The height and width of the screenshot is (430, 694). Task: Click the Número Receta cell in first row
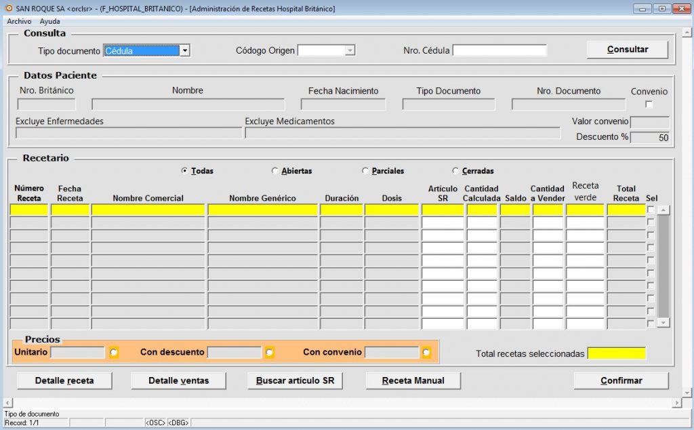coord(28,210)
